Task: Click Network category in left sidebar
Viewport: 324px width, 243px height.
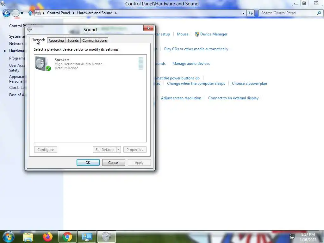Action: 16,44
